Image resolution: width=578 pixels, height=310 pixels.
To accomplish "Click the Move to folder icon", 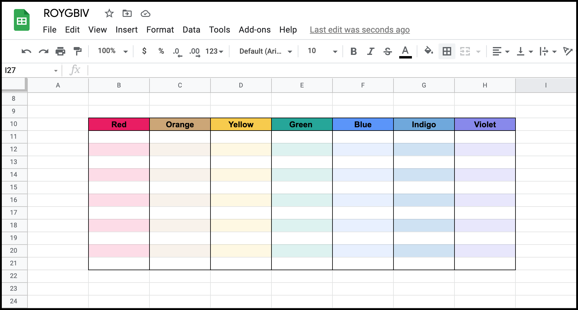I will pyautogui.click(x=127, y=13).
